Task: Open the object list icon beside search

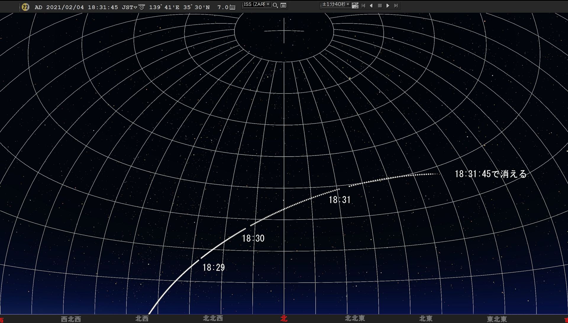Action: click(283, 5)
